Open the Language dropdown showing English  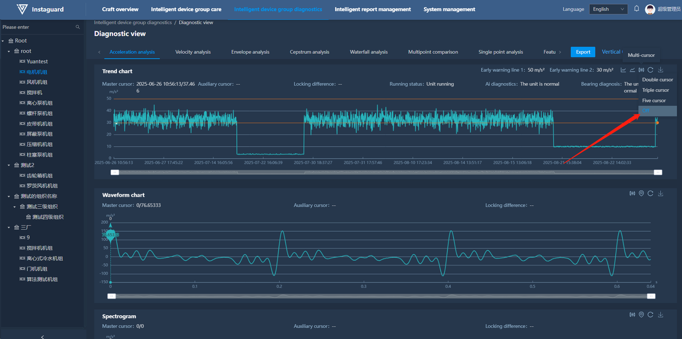(608, 9)
